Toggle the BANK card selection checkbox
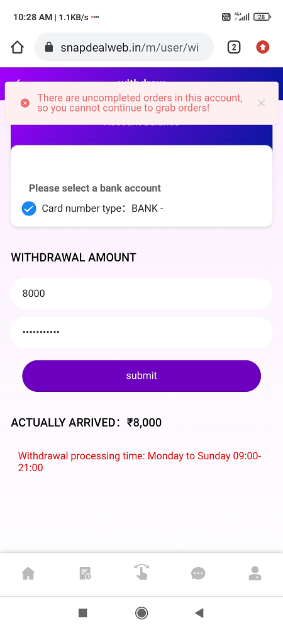This screenshot has width=283, height=630. [29, 209]
